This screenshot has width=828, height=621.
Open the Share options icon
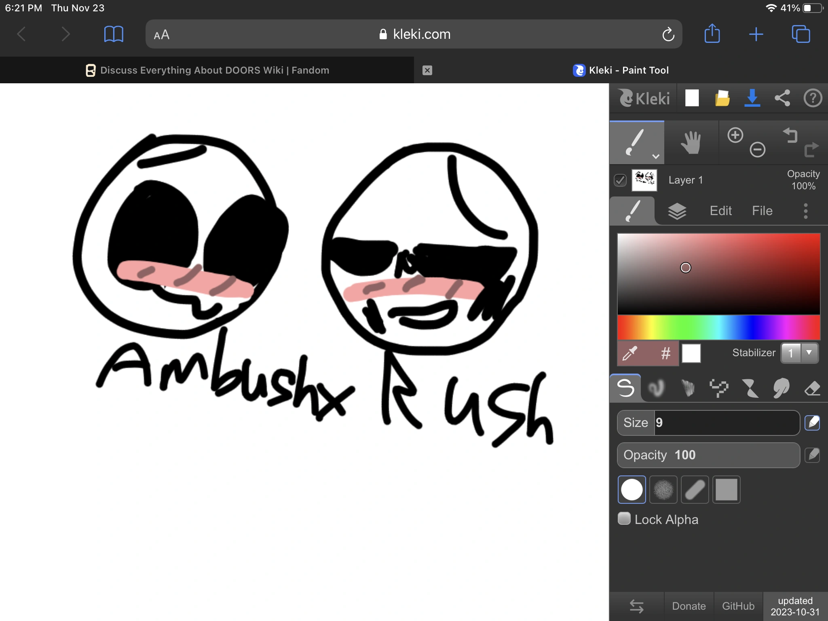coord(783,98)
